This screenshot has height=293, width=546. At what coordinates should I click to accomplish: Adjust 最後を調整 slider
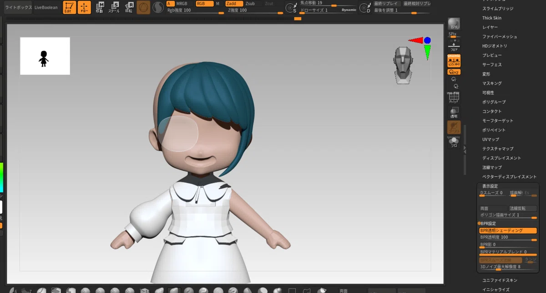pos(402,10)
